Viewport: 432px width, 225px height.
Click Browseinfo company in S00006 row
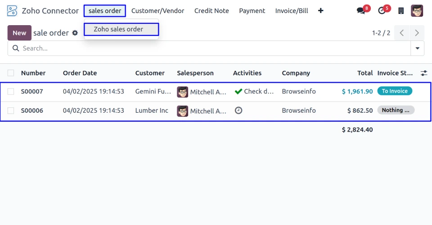pos(299,110)
